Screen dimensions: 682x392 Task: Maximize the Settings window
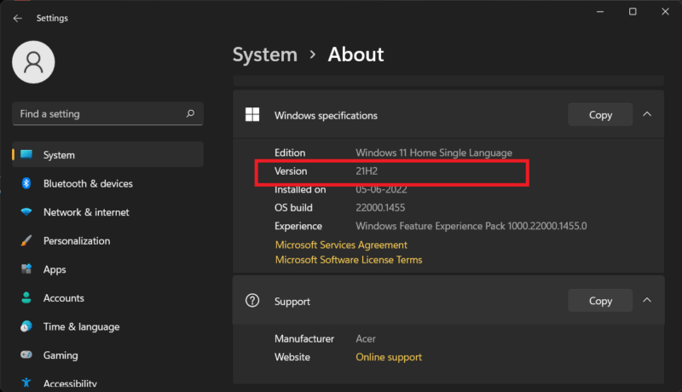click(633, 12)
